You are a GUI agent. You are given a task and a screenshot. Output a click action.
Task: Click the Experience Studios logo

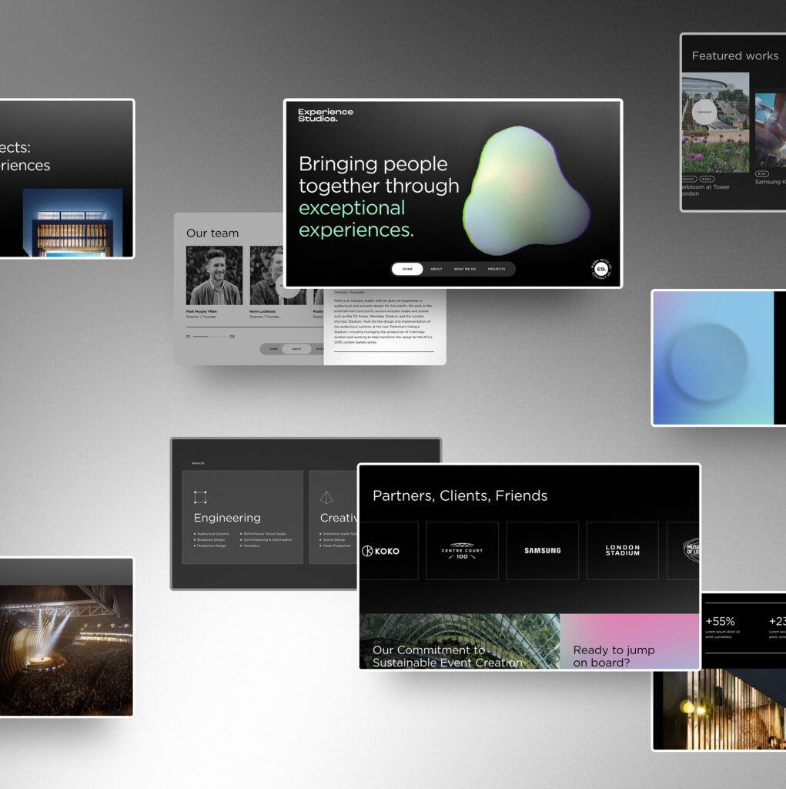click(326, 115)
